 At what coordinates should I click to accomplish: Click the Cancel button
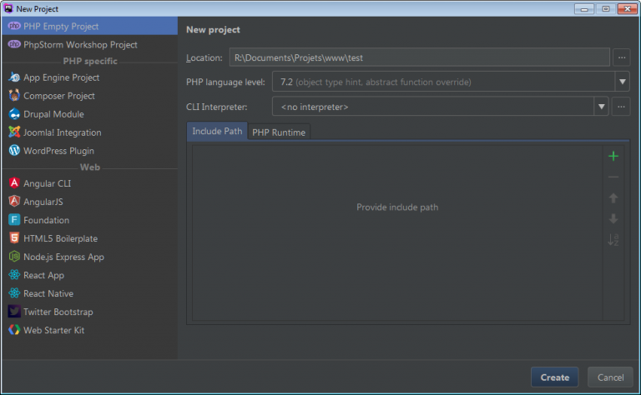(x=609, y=377)
